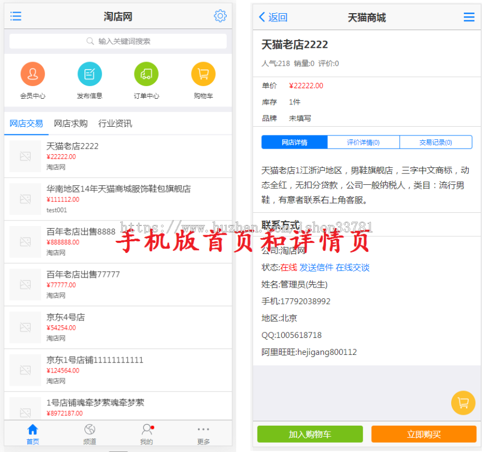Open 购物车 yellow cart icon on homepage

click(203, 74)
